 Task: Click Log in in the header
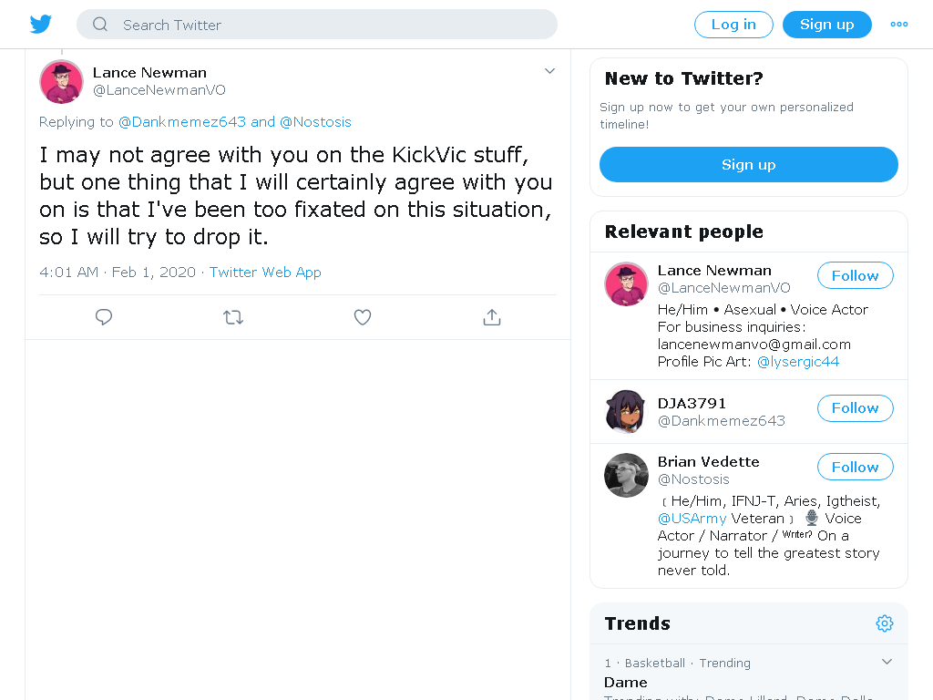(x=733, y=25)
